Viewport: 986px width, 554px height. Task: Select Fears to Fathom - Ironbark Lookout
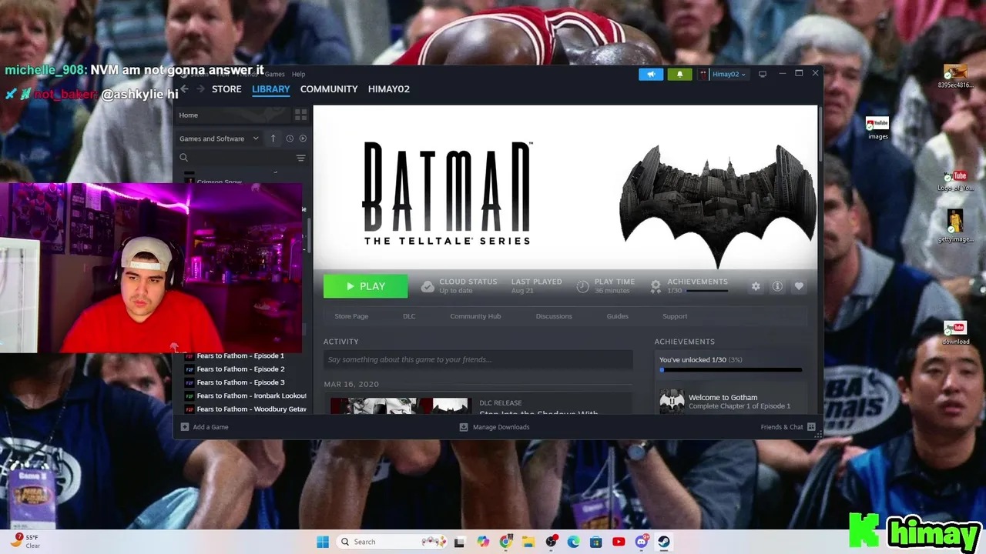coord(245,395)
